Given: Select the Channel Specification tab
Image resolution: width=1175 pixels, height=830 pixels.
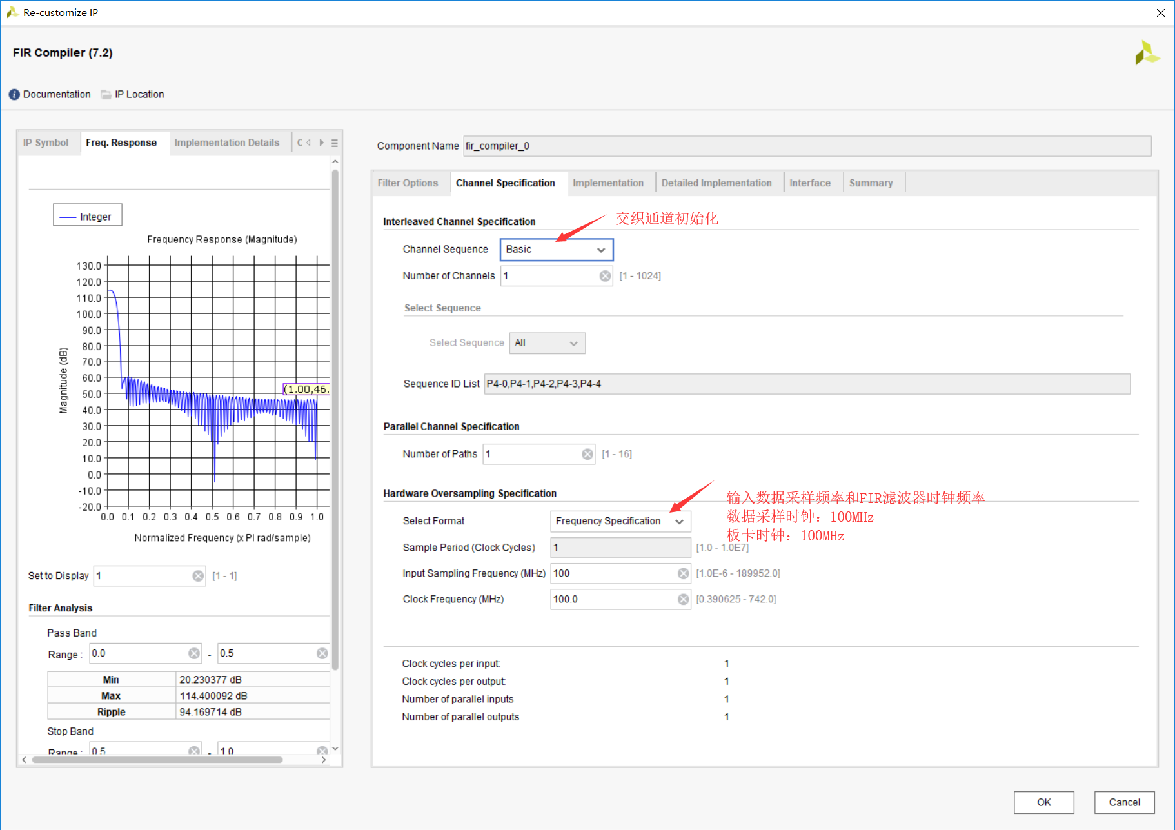Looking at the screenshot, I should pos(506,183).
